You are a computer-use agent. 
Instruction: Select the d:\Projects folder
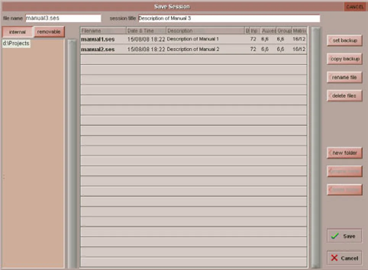pos(16,43)
